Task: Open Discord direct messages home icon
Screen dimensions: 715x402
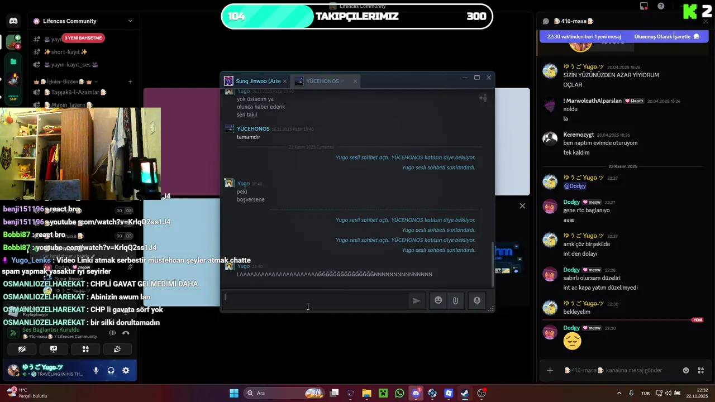Action: pyautogui.click(x=13, y=21)
